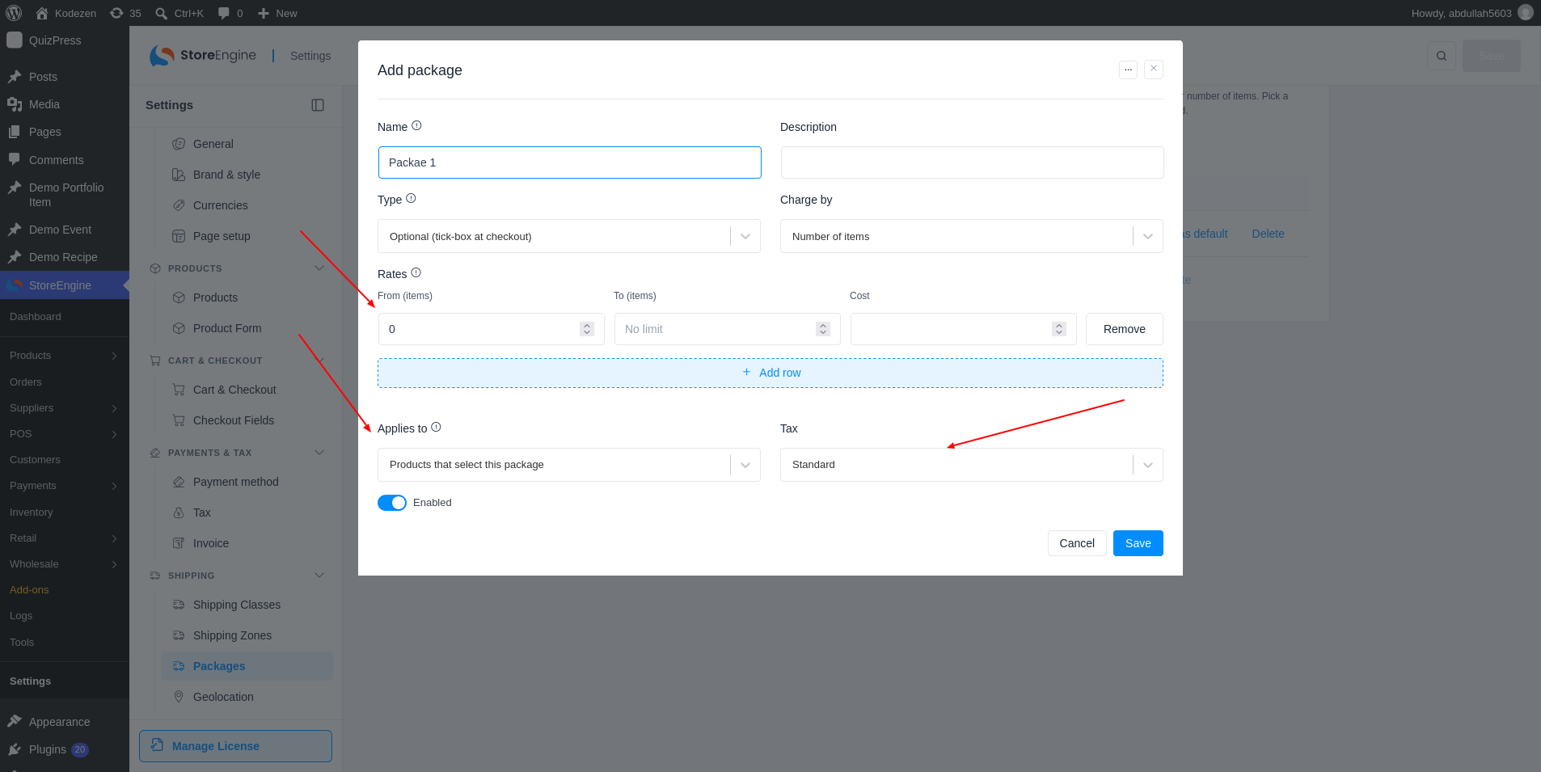Open the Applies to dropdown
This screenshot has height=772, width=1541.
(569, 465)
